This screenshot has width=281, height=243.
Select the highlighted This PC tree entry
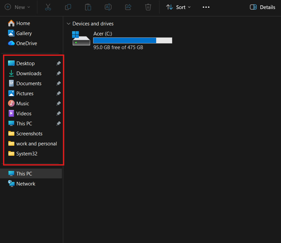pos(31,173)
